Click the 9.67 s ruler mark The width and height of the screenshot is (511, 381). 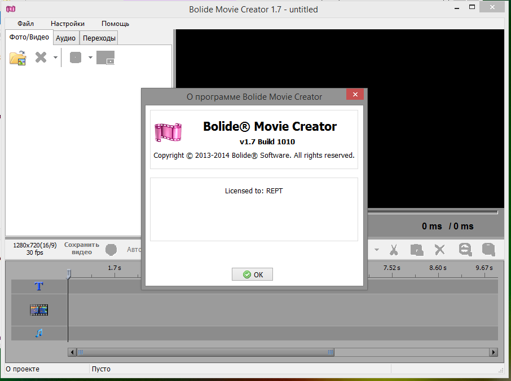[484, 268]
